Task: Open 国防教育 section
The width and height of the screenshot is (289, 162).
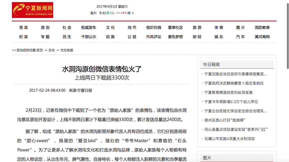Action: [x=262, y=28]
